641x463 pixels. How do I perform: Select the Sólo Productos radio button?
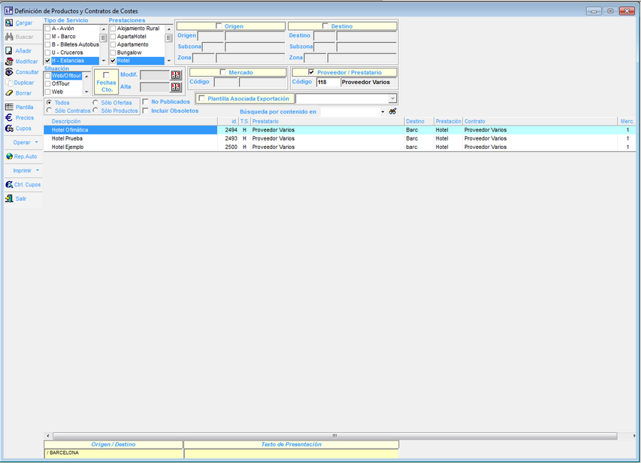95,110
